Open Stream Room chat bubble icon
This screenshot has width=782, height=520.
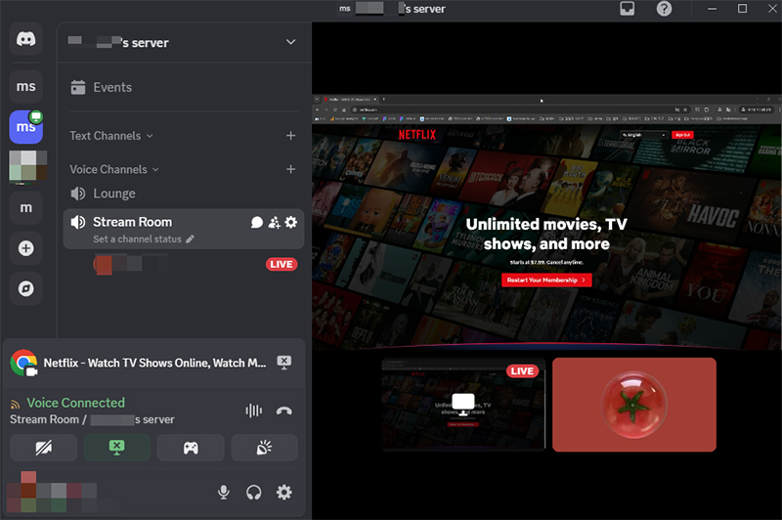pos(257,222)
